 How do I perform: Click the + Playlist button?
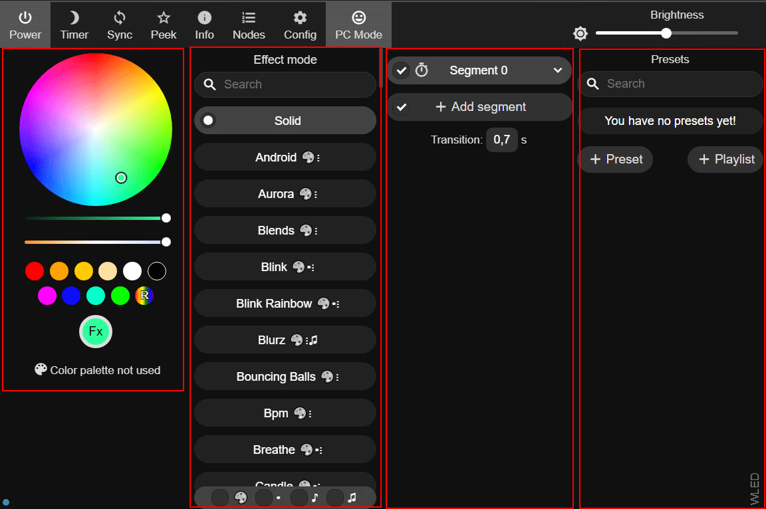tap(726, 159)
